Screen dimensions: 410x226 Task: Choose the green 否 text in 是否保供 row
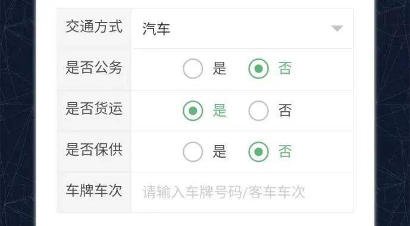coord(285,152)
